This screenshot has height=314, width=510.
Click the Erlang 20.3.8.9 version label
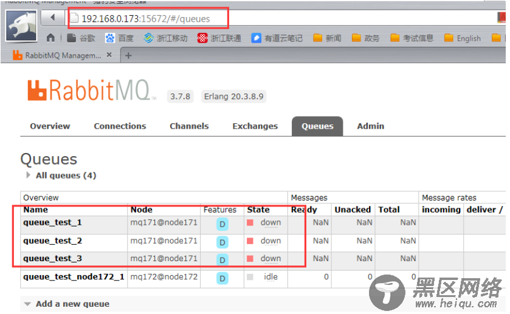(233, 97)
